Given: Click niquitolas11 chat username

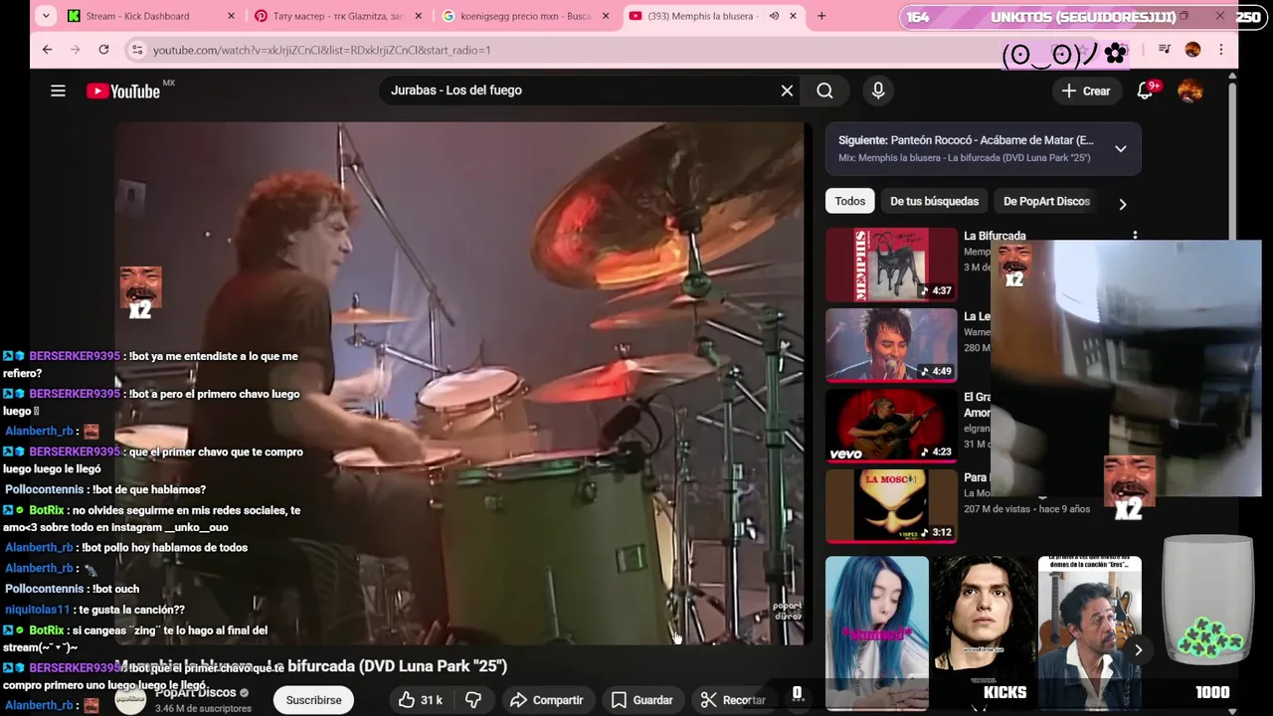Looking at the screenshot, I should click(38, 610).
